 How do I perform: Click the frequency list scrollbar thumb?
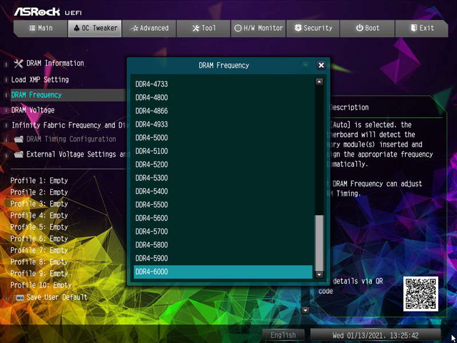coord(319,243)
